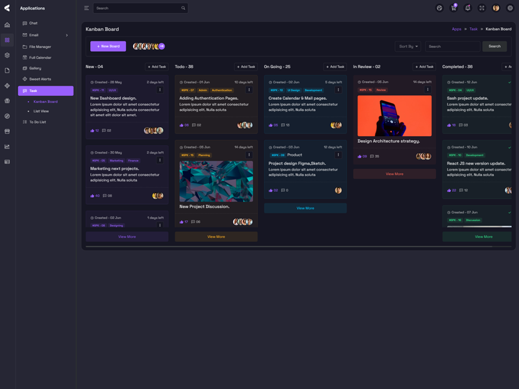Click the board search input field
Viewport: 519px width, 389px height.
coord(452,47)
